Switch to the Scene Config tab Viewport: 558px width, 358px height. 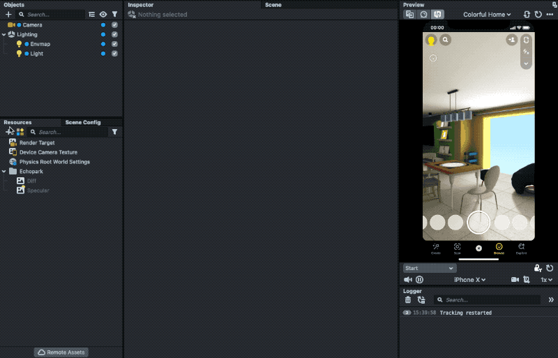(x=82, y=122)
